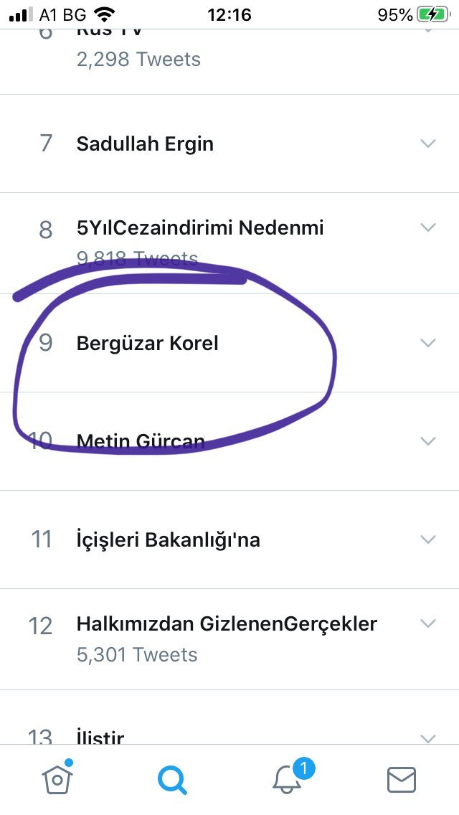Tap the Search magnifier icon
The image size is (459, 815).
[172, 779]
